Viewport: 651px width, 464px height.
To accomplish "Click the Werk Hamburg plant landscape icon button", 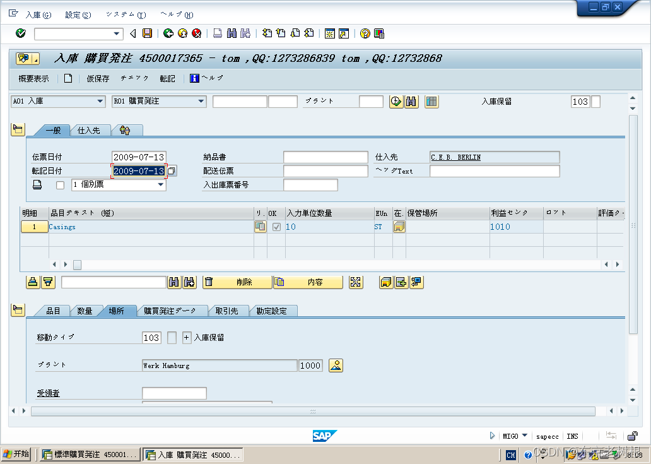I will click(336, 366).
